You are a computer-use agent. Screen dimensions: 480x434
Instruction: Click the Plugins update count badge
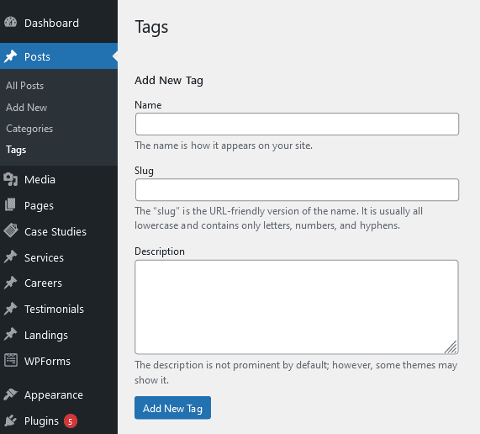click(x=71, y=421)
